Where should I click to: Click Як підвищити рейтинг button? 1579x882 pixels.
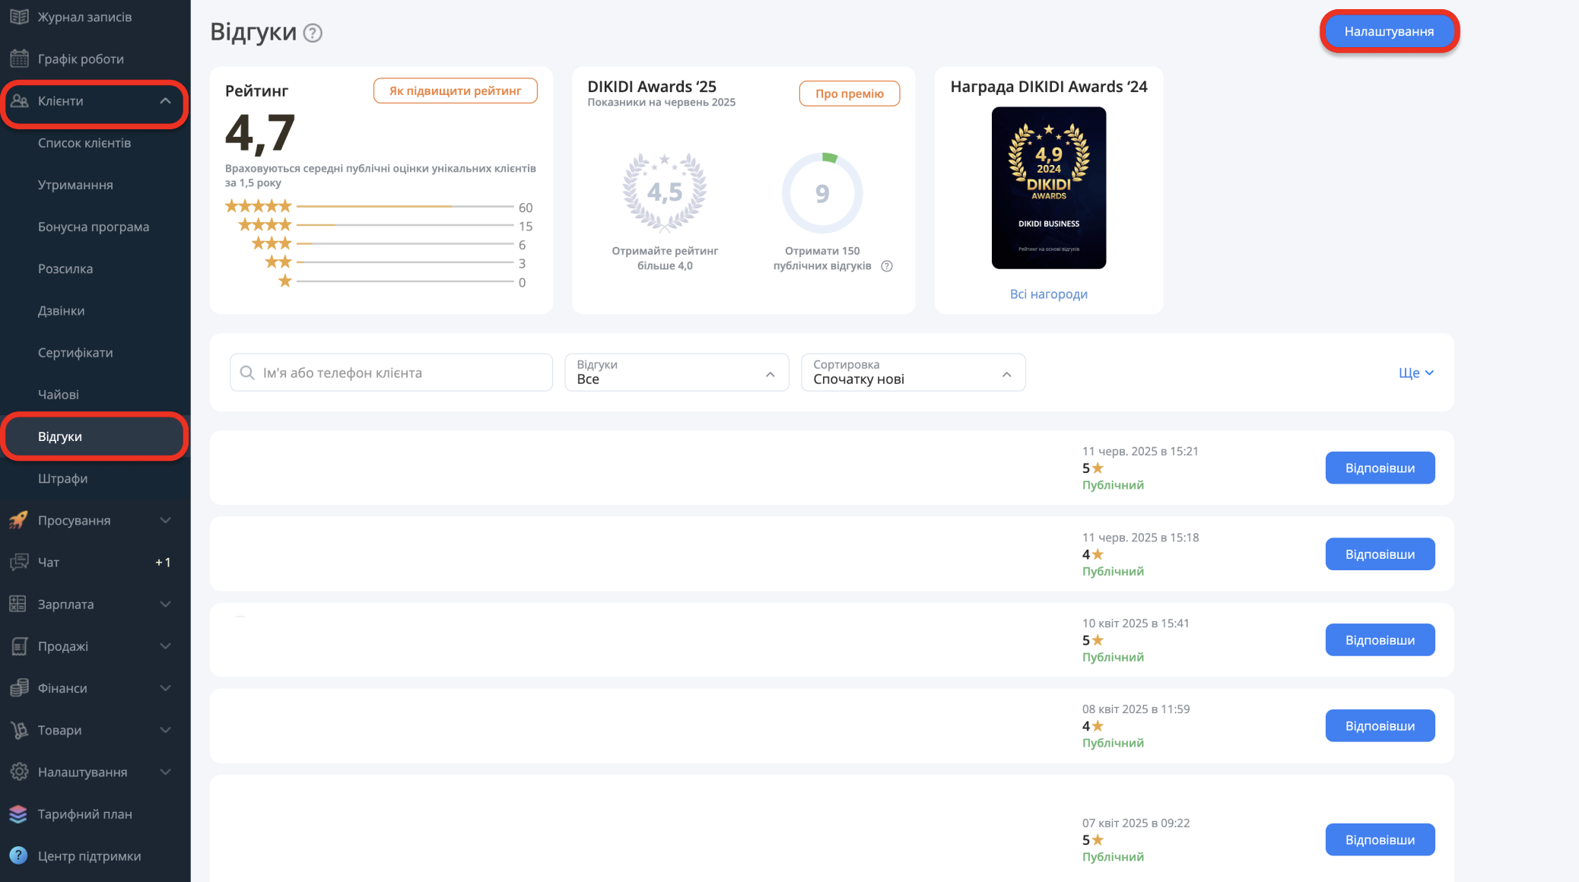pos(455,90)
